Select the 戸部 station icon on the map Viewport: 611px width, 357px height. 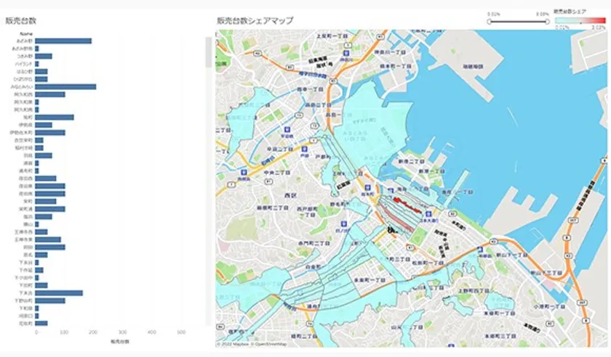pyautogui.click(x=304, y=149)
